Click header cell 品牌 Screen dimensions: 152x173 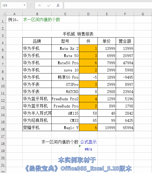point(37,41)
